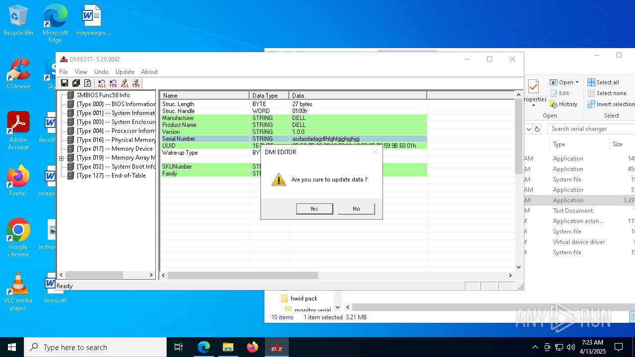Select the Version row
Viewport: 635px width, 357px height.
click(x=294, y=132)
